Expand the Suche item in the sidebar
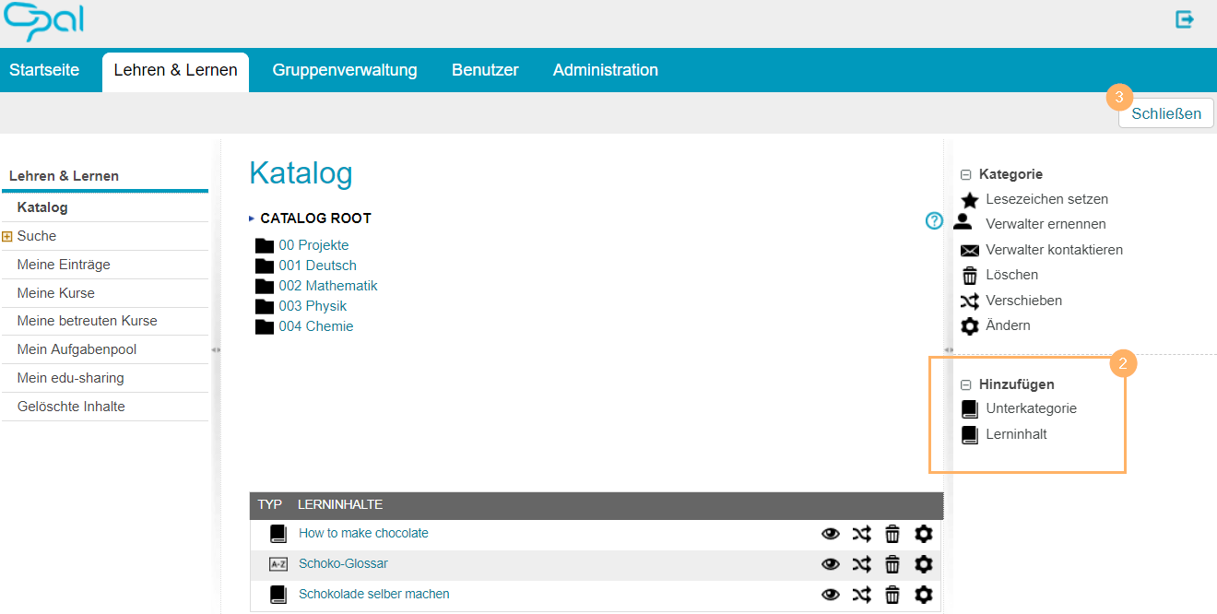 (x=7, y=237)
